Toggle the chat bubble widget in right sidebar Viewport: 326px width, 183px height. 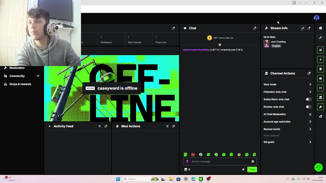point(320,79)
